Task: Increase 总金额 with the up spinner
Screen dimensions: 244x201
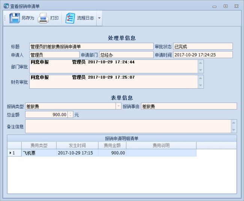Action: [x=71, y=113]
